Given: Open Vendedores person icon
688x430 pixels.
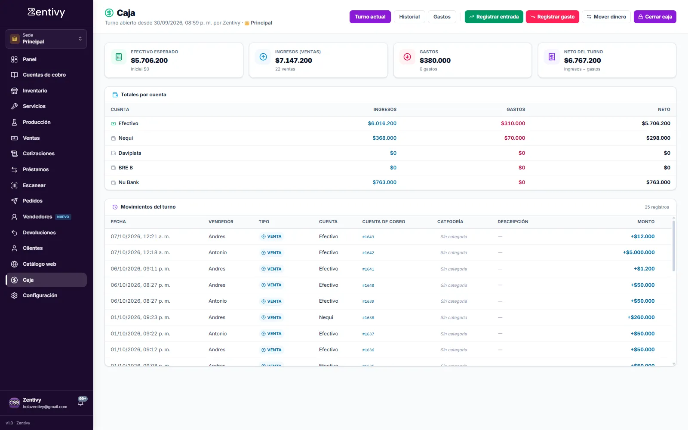Looking at the screenshot, I should click(x=14, y=217).
